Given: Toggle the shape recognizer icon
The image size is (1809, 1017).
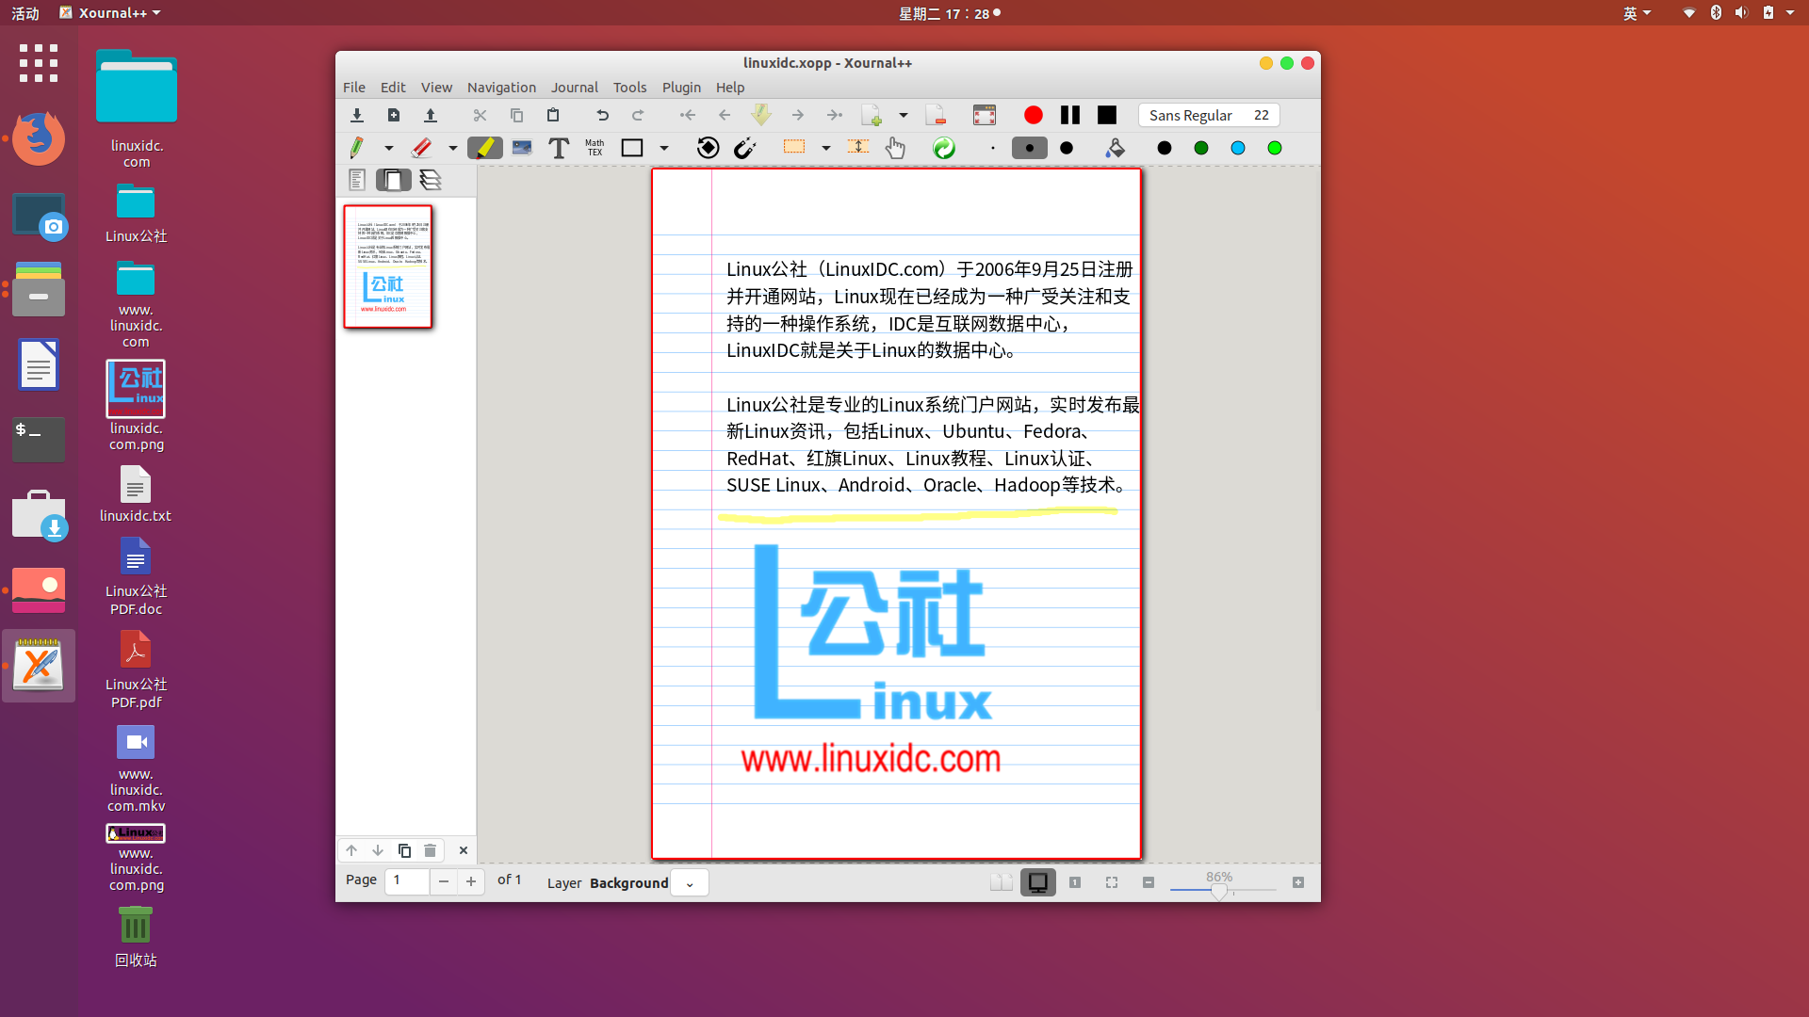Looking at the screenshot, I should tap(708, 148).
